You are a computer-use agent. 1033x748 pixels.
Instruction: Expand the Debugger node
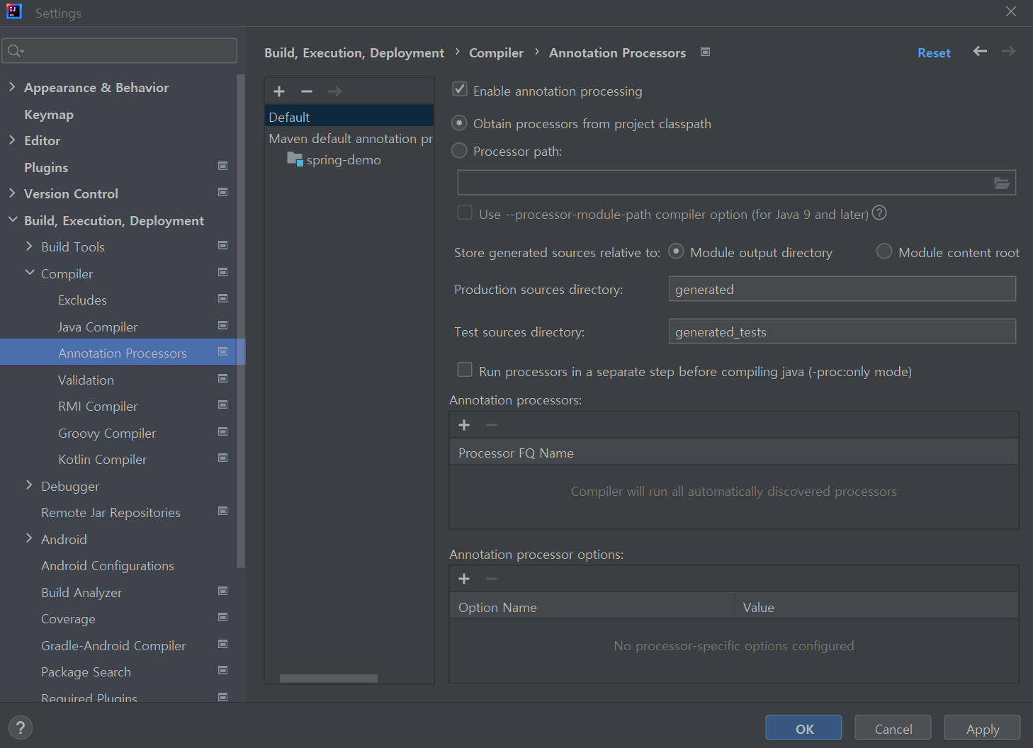29,485
